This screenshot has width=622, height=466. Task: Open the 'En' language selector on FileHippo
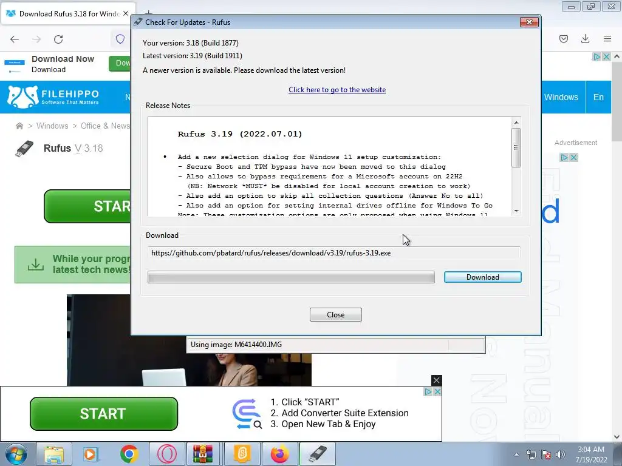(x=598, y=97)
